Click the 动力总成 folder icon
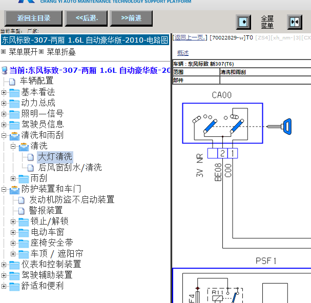 tap(14, 104)
